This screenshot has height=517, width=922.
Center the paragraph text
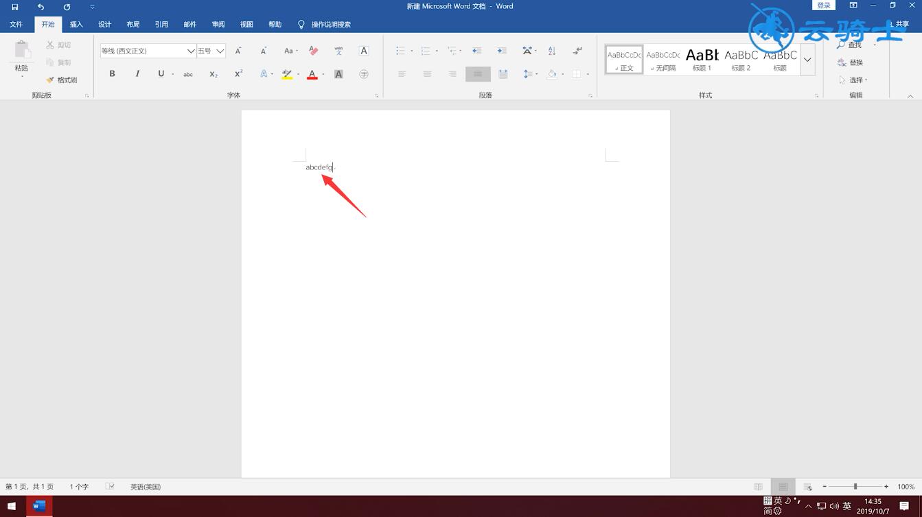click(x=427, y=74)
